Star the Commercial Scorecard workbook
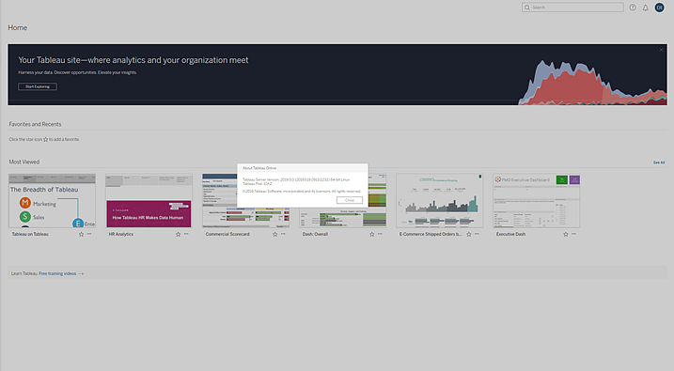The height and width of the screenshot is (371, 674). pyautogui.click(x=275, y=234)
